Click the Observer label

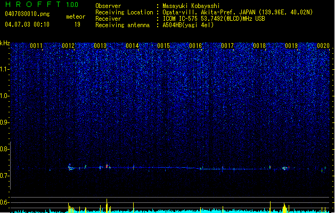pos(108,6)
